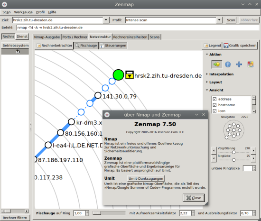
Task: Click the Zenmap eye icon in the main title bar
Action: point(4,4)
